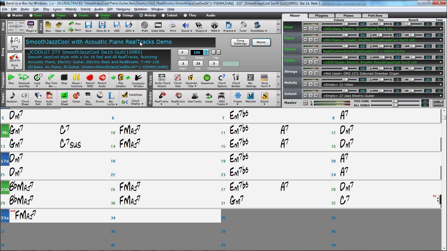The width and height of the screenshot is (447, 251).
Task: Click the Song Settings button
Action: point(240,42)
